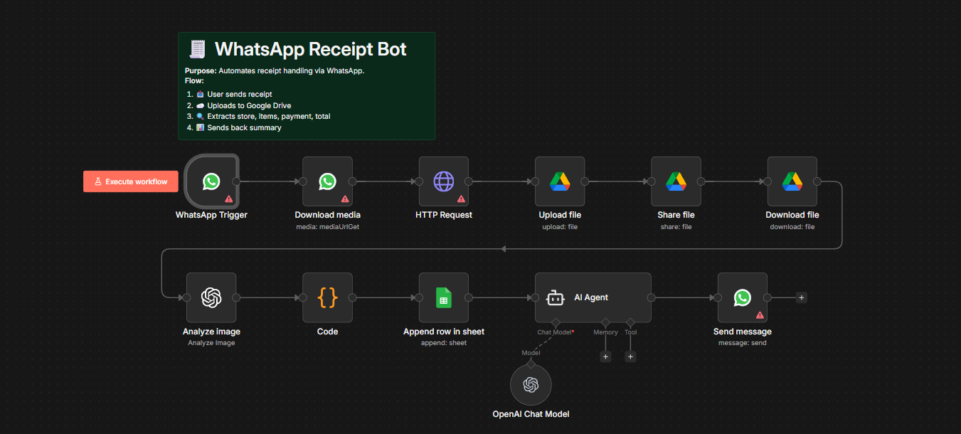Select the WhatsApp Receipt Bot sticky note

coord(307,85)
